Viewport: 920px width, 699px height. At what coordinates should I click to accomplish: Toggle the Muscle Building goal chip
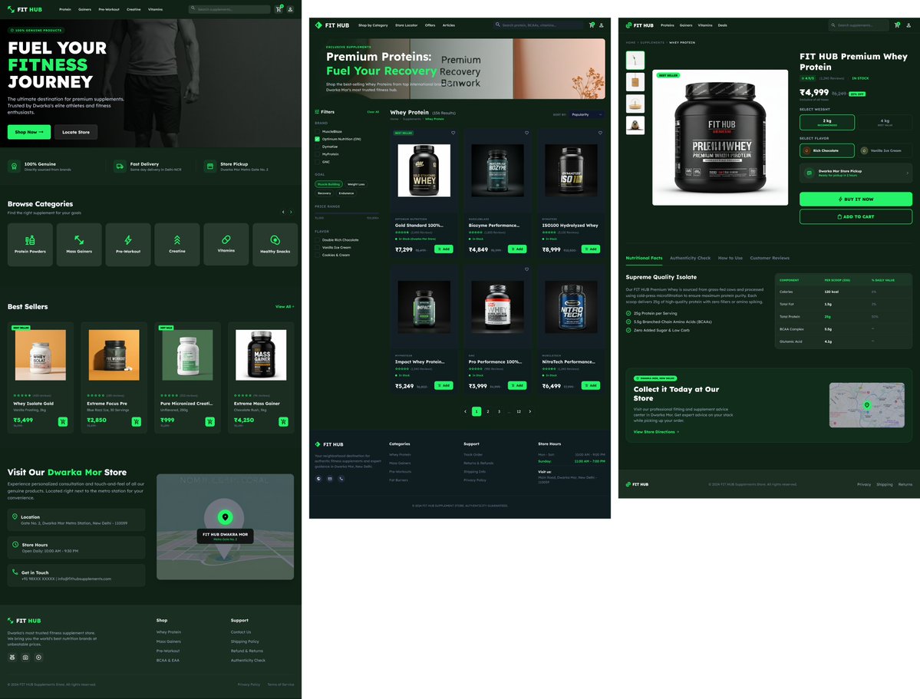coord(328,184)
